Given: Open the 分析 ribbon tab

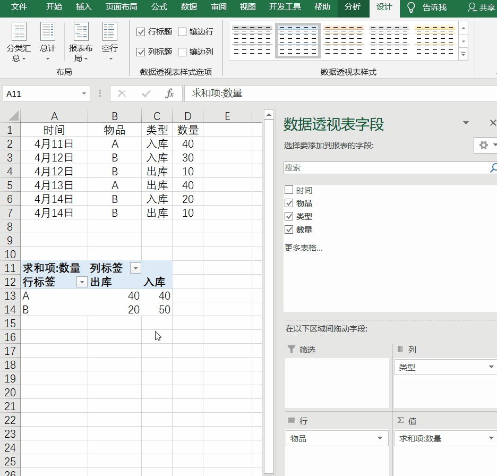Looking at the screenshot, I should click(x=353, y=7).
